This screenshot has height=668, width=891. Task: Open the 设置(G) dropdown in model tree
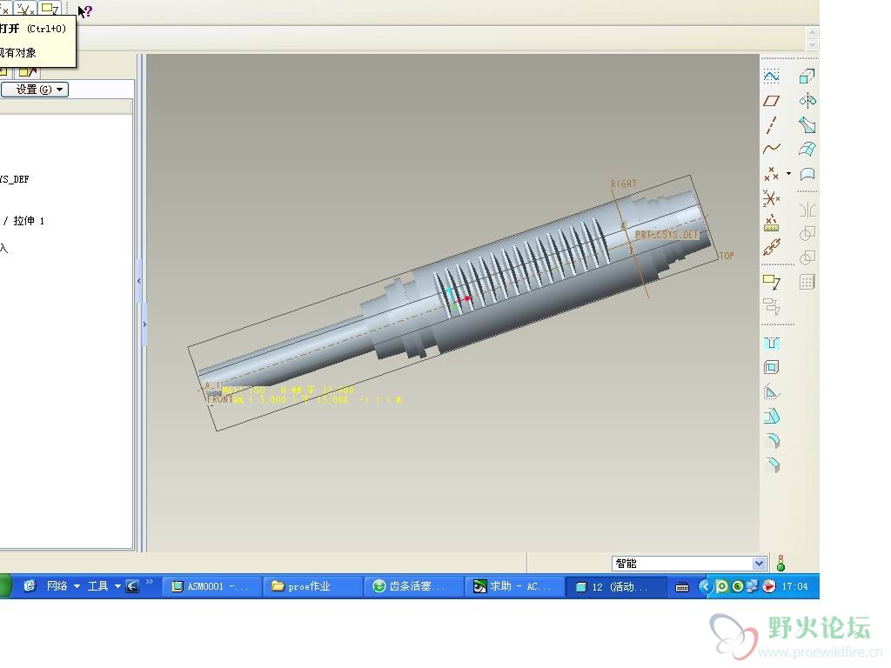[x=35, y=90]
